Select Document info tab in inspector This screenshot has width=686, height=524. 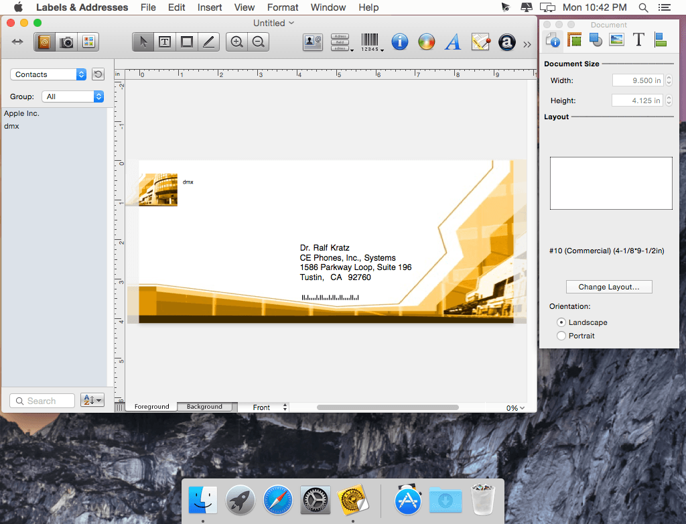tap(553, 40)
